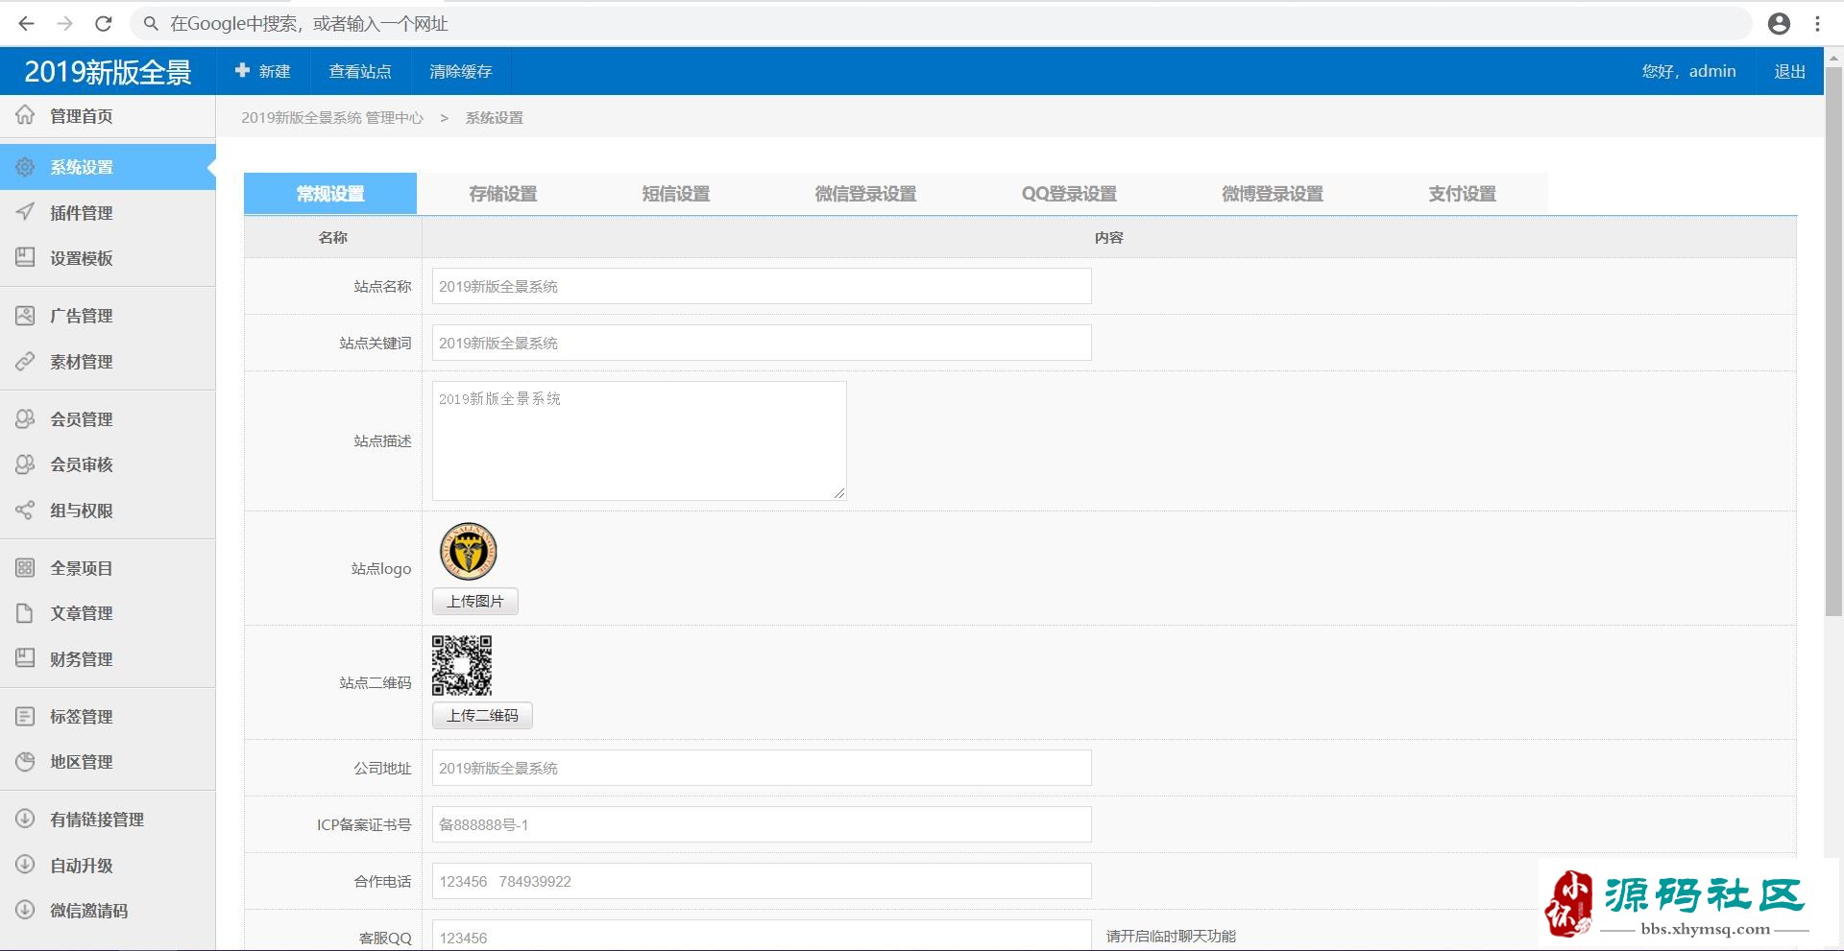1844x951 pixels.
Task: Click the gear icon for 系统设置
Action: [x=25, y=167]
